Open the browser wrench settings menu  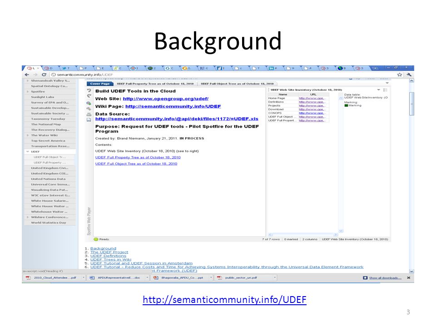409,74
